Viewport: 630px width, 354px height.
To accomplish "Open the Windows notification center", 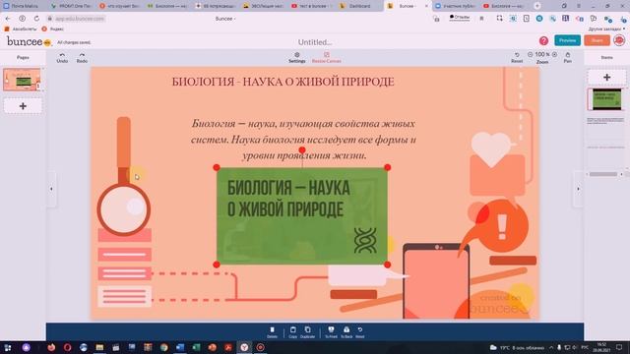I will pyautogui.click(x=619, y=347).
